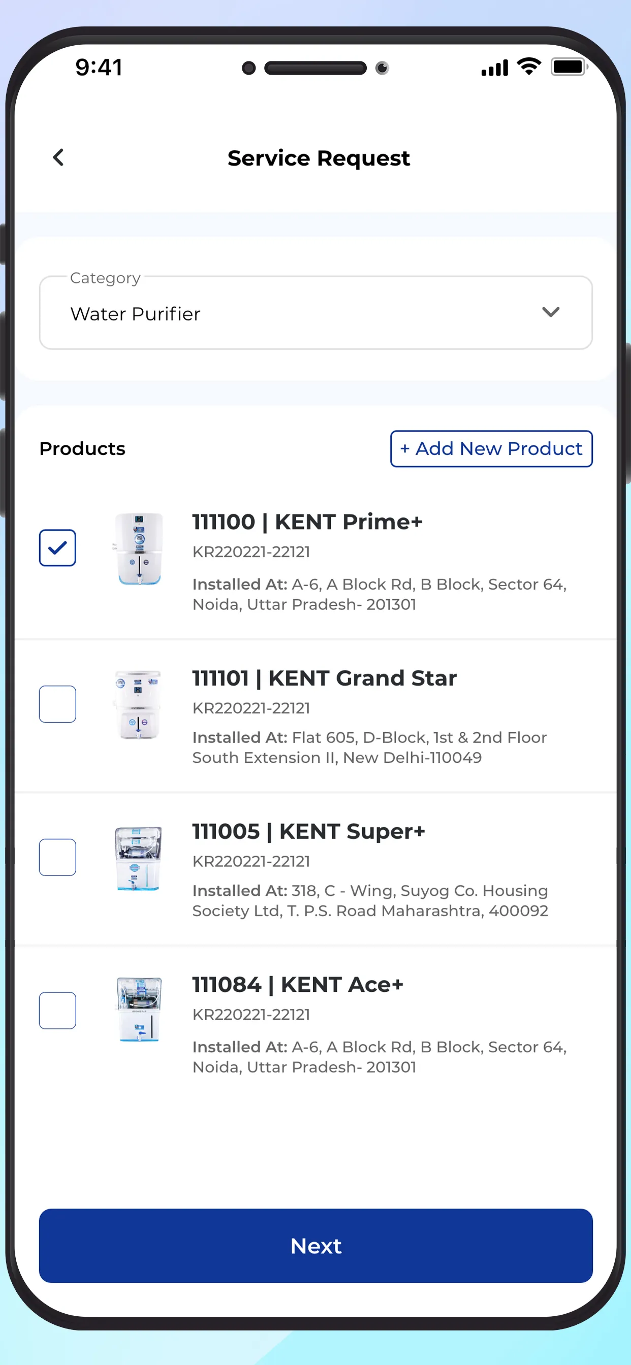Click the cellular signal icon
Viewport: 631px width, 1365px height.
point(494,69)
